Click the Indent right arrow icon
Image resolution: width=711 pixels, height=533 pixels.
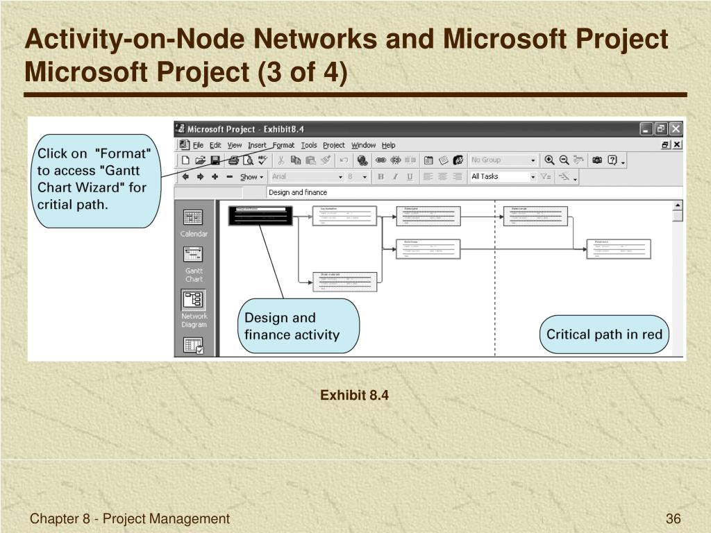[200, 177]
